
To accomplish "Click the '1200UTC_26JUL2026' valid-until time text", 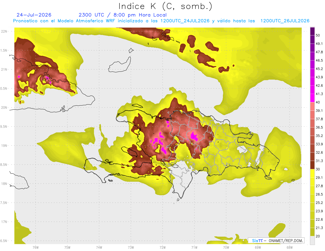I will [285, 21].
